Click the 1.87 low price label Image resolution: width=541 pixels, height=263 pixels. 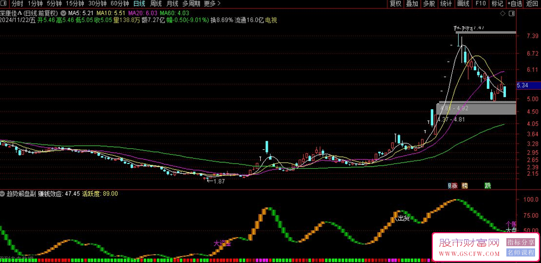point(218,181)
